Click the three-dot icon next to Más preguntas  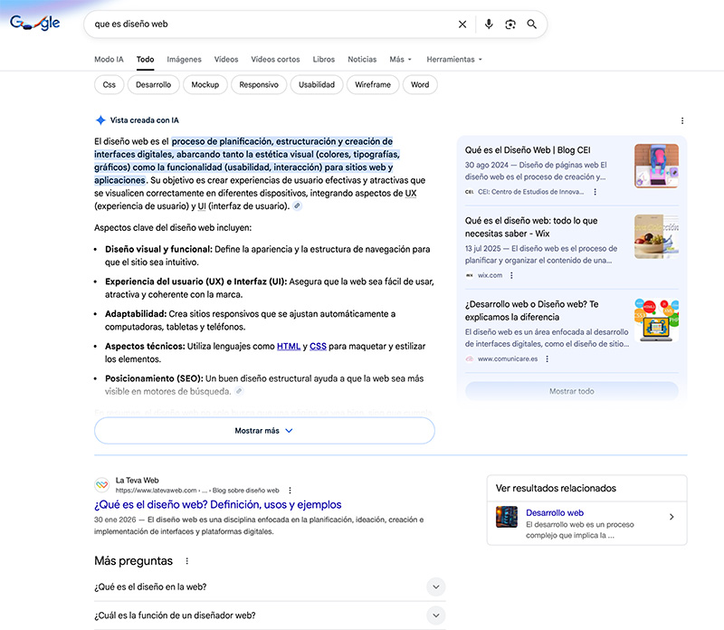pos(186,561)
